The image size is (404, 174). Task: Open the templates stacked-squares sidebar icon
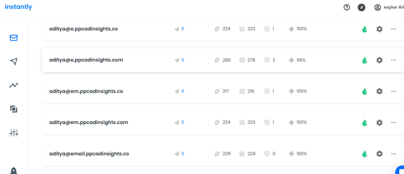tap(14, 109)
